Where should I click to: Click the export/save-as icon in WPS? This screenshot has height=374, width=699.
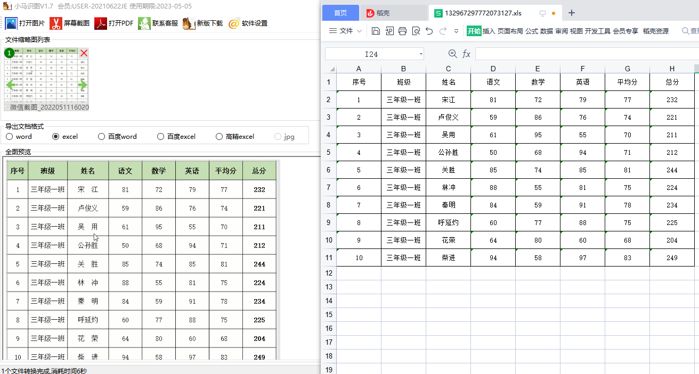[x=389, y=31]
